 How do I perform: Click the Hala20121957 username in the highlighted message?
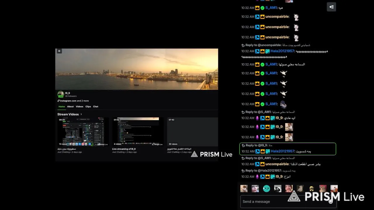282,151
